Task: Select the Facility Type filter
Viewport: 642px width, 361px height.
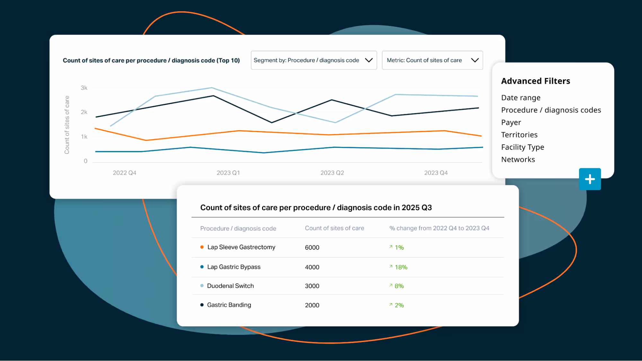Action: coord(523,147)
